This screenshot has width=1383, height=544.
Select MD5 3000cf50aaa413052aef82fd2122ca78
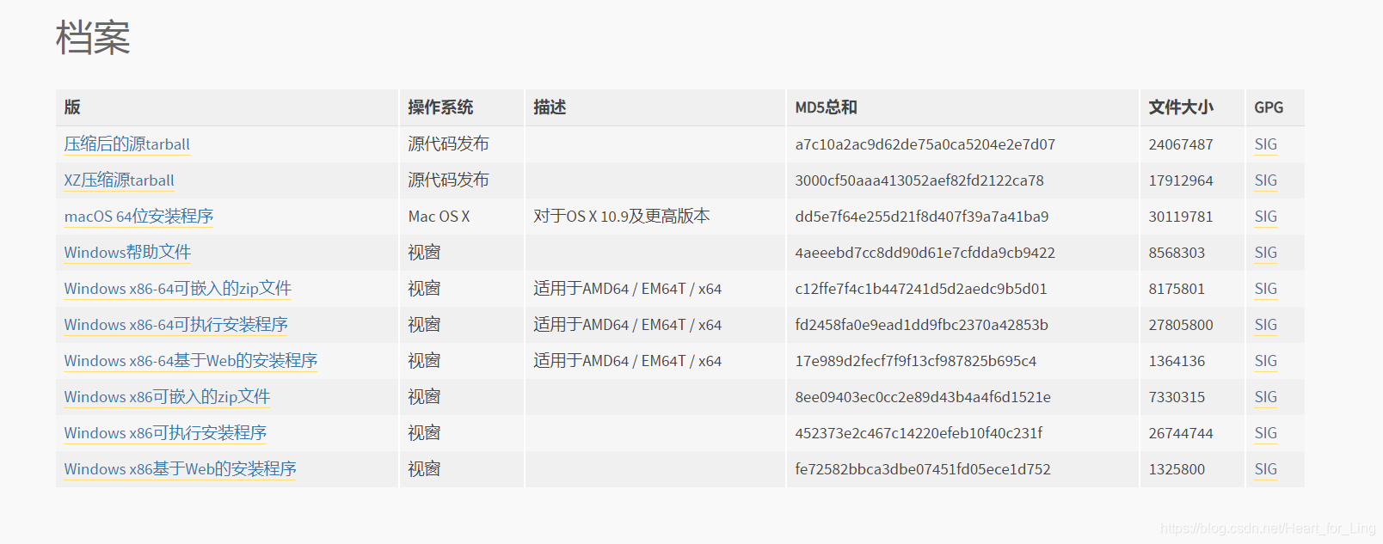pyautogui.click(x=919, y=180)
